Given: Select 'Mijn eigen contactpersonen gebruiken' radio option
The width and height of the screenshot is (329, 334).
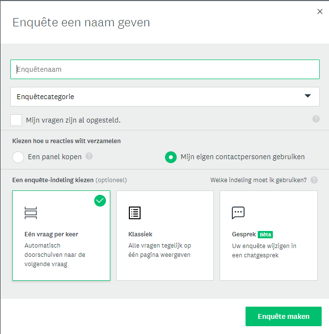Looking at the screenshot, I should (x=171, y=157).
